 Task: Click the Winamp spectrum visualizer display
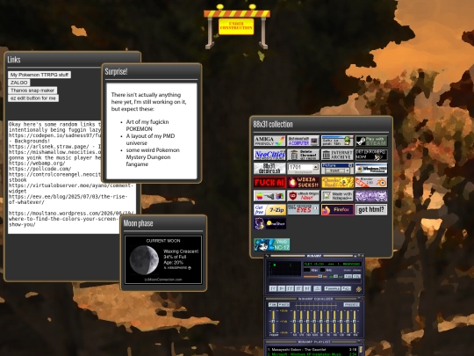284,269
